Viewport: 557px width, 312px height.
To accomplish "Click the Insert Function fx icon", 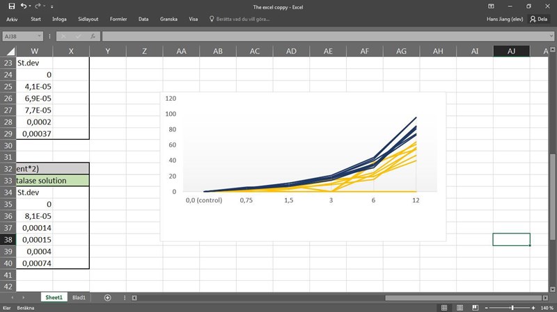I will (93, 35).
